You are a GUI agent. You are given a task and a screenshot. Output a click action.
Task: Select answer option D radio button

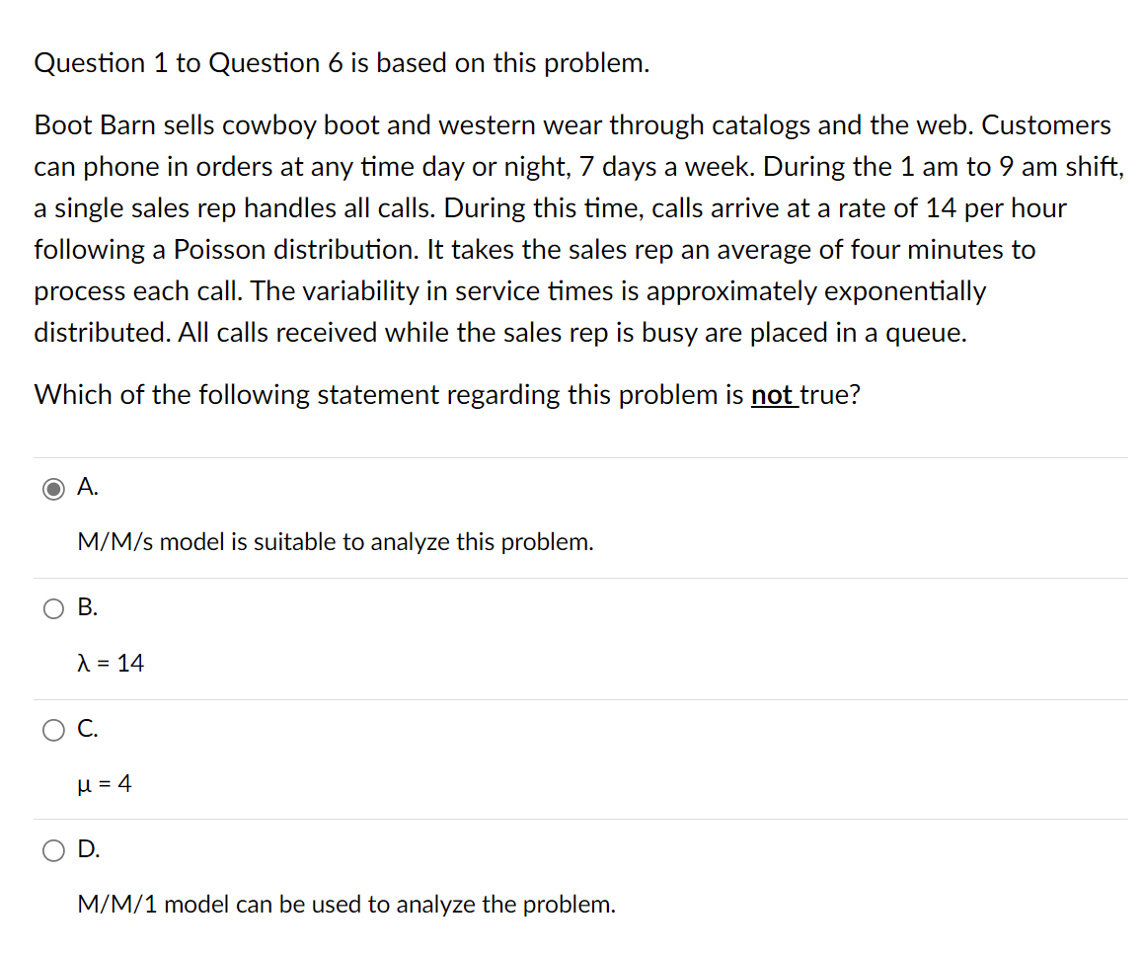pyautogui.click(x=54, y=850)
